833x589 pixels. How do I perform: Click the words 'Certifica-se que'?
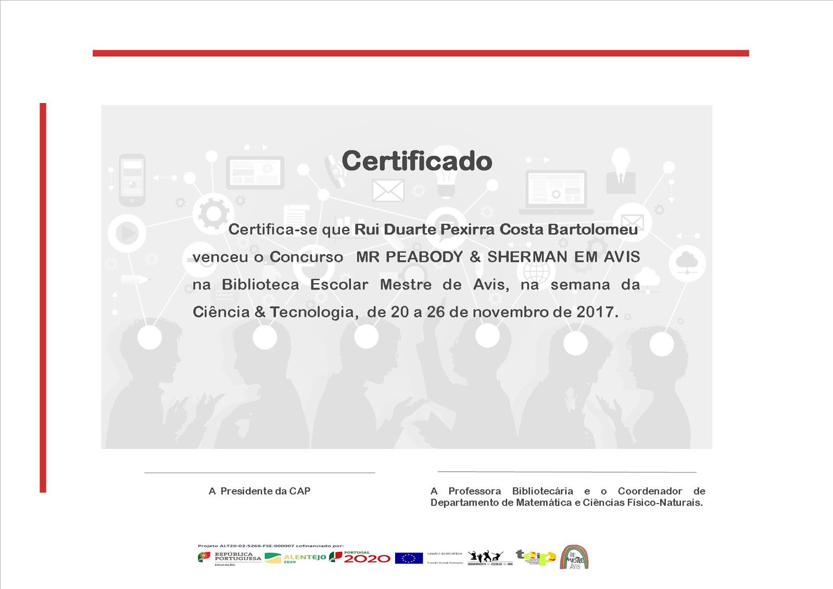[289, 230]
